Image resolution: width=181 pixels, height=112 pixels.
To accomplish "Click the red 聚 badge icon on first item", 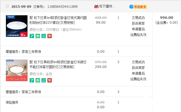I will coord(50,36).
